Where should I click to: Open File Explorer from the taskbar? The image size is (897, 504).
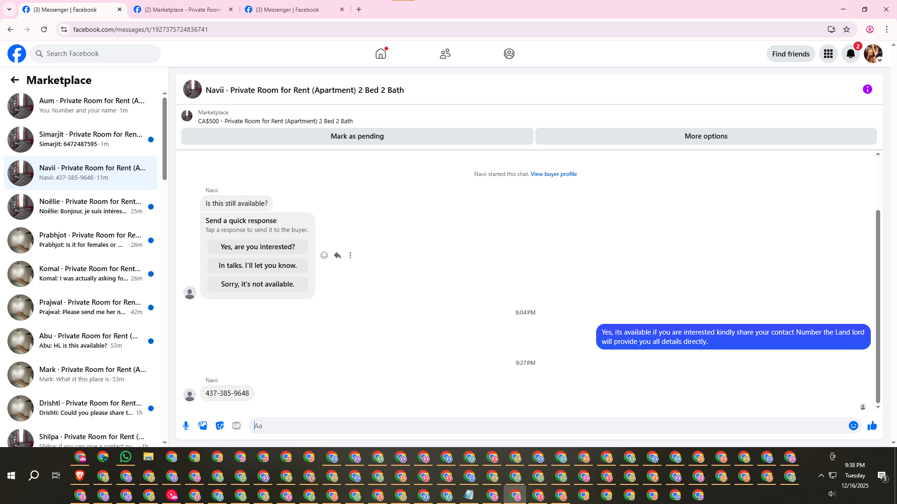[x=148, y=457]
